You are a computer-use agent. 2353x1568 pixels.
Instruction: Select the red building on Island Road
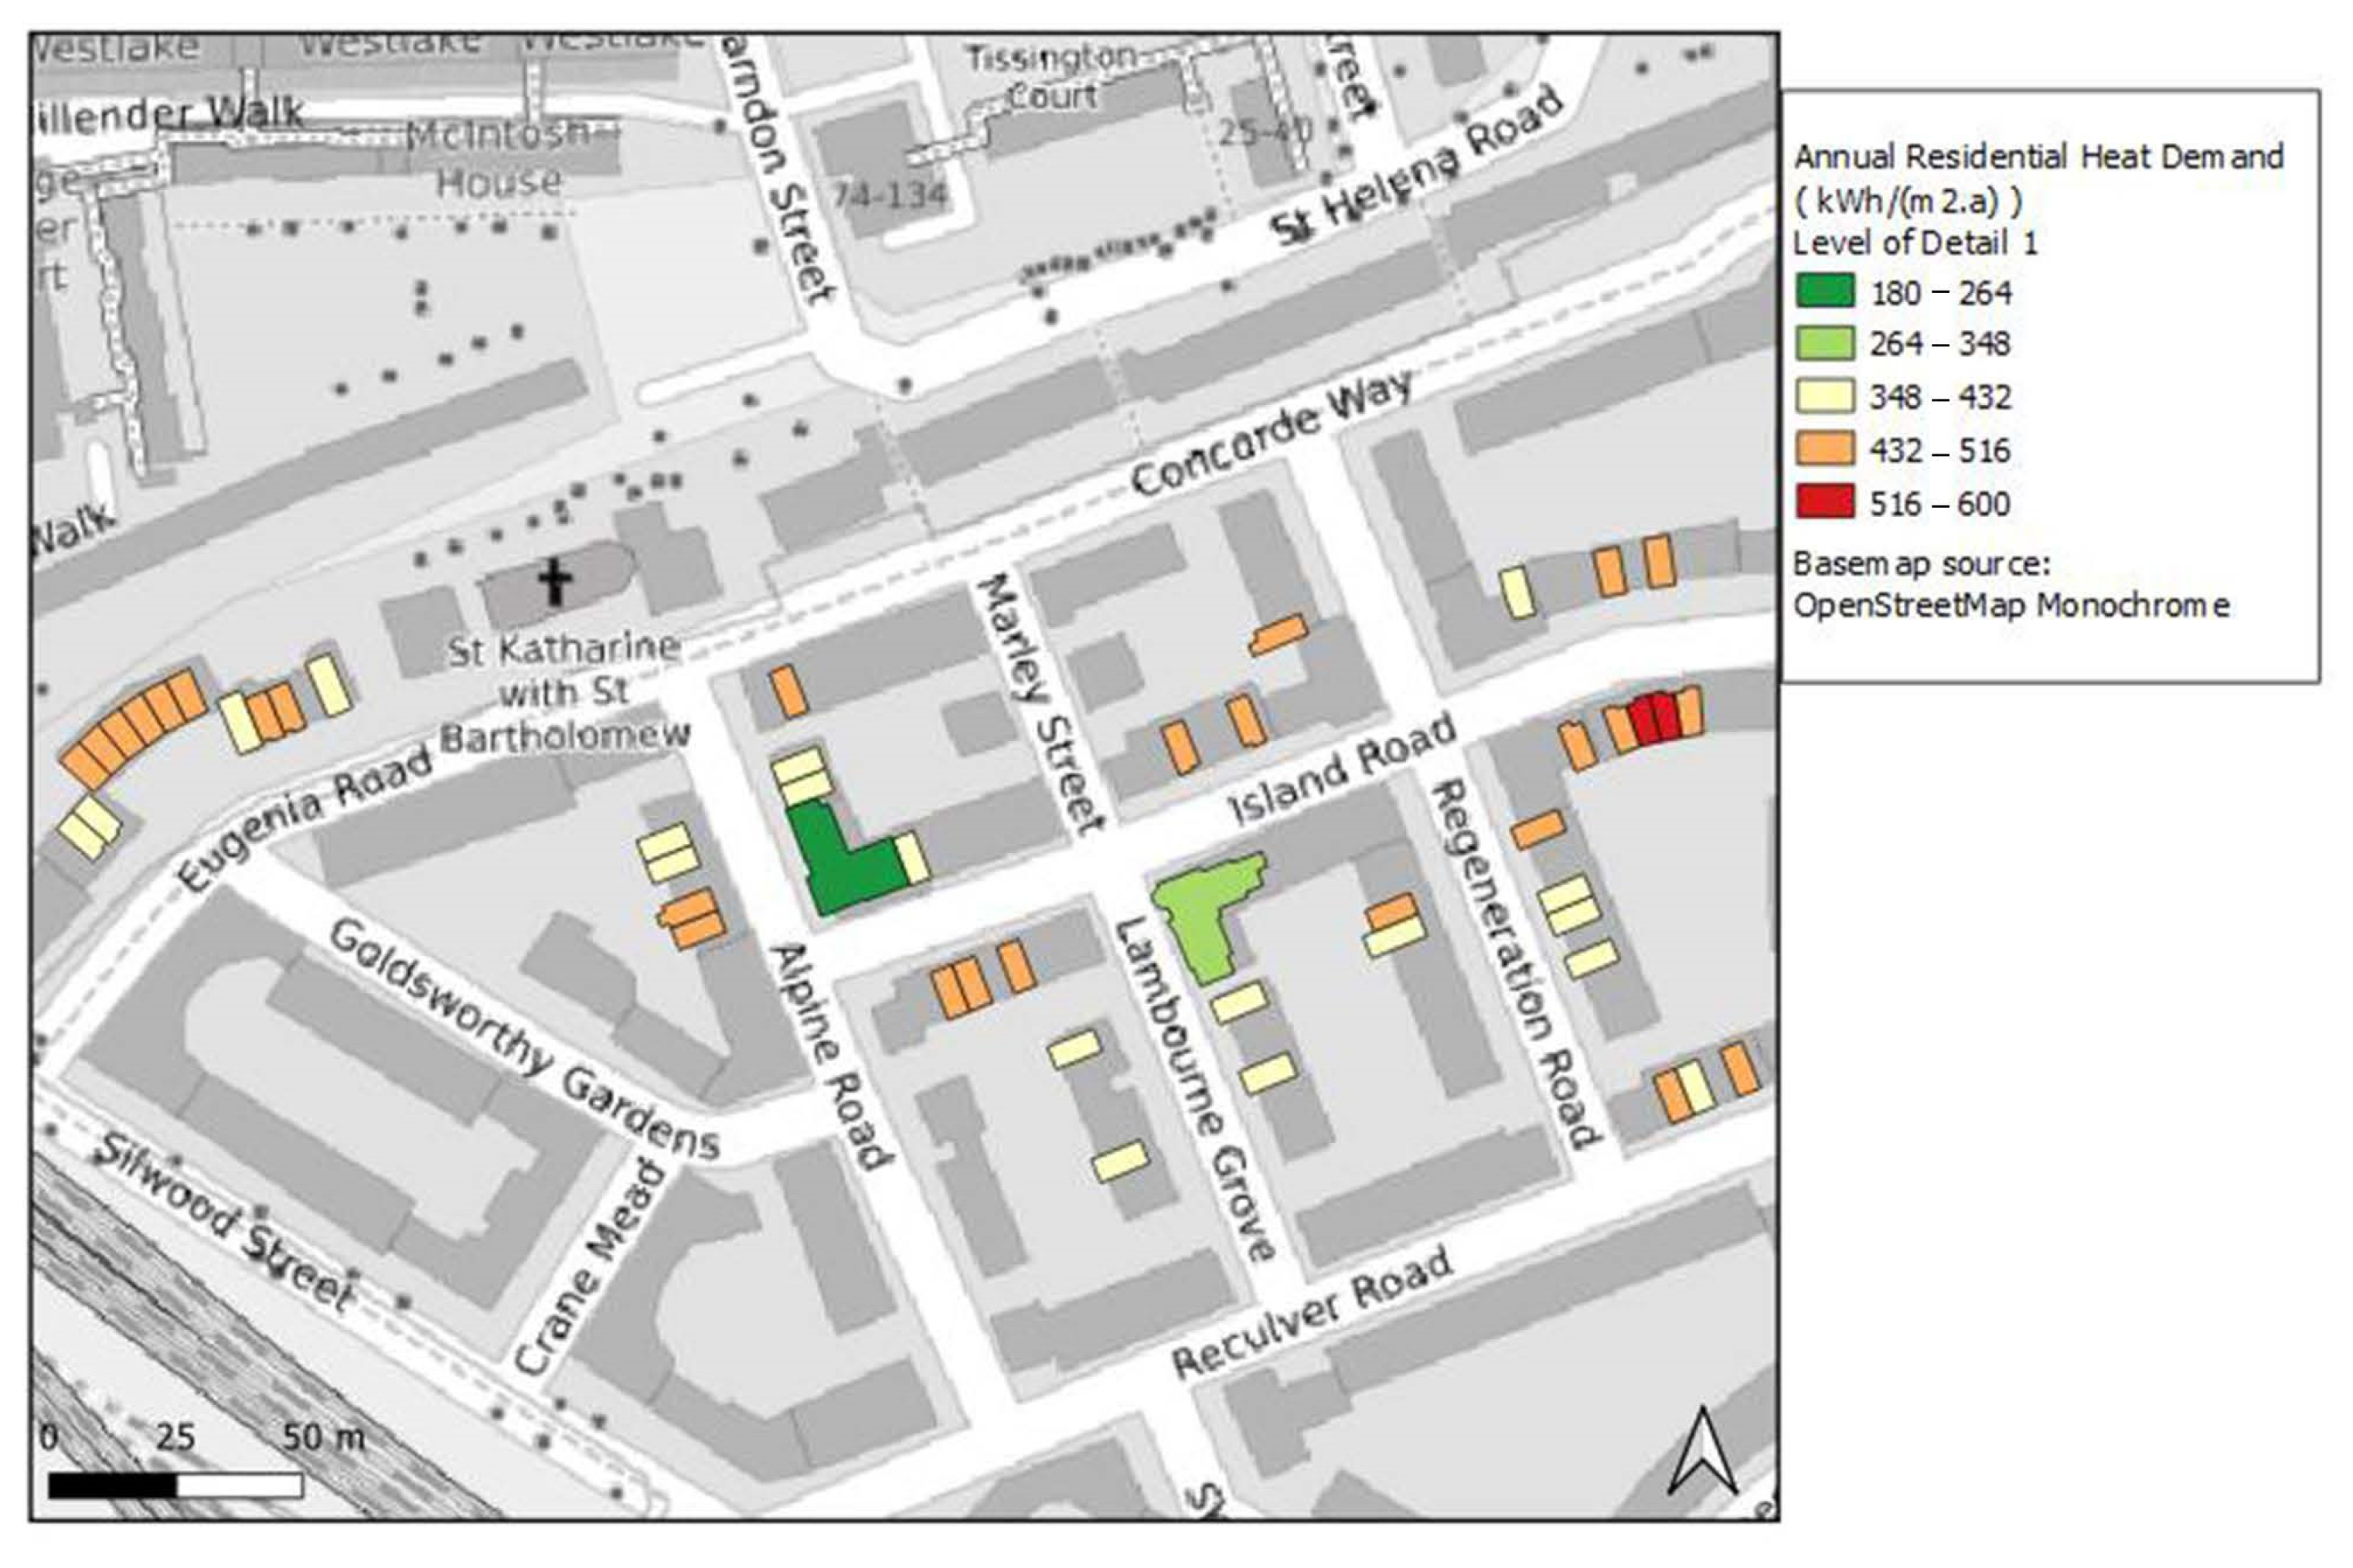point(1652,718)
